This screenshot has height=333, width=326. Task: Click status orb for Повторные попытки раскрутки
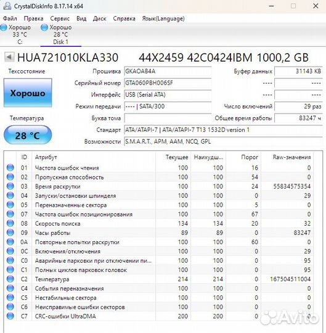click(10, 242)
